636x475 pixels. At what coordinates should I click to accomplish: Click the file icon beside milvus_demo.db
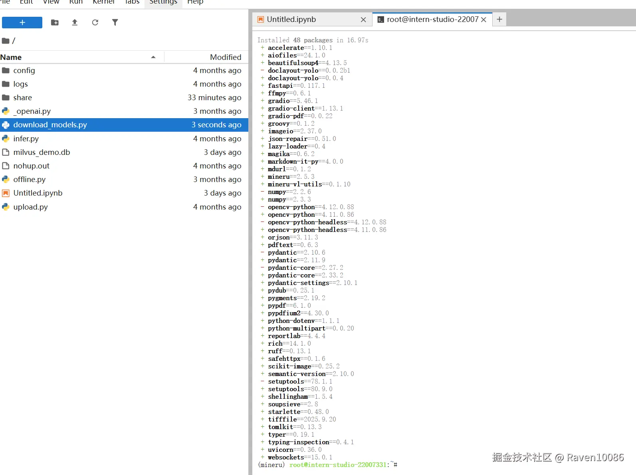[6, 152]
